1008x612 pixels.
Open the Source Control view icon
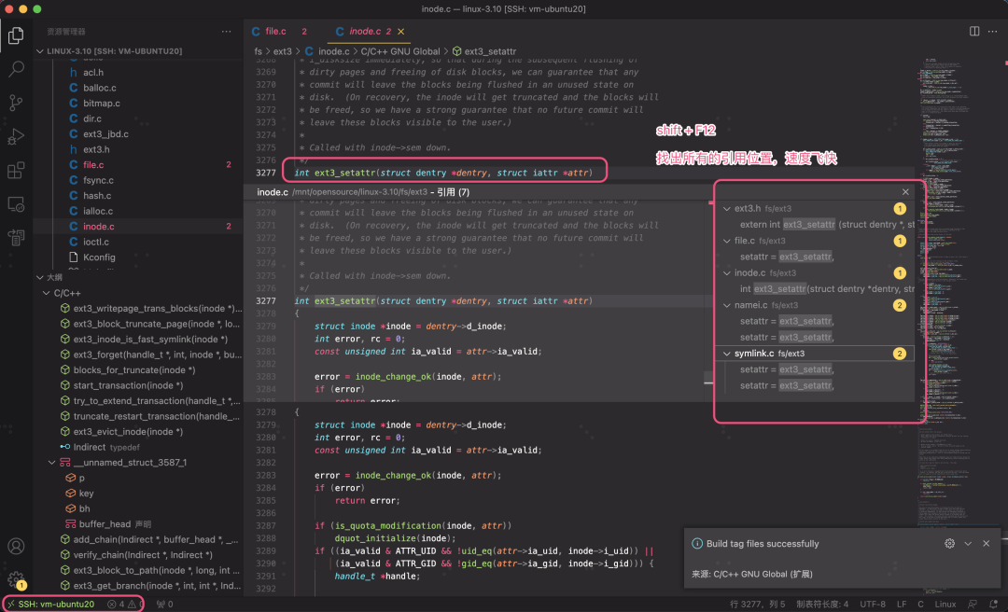pos(16,103)
